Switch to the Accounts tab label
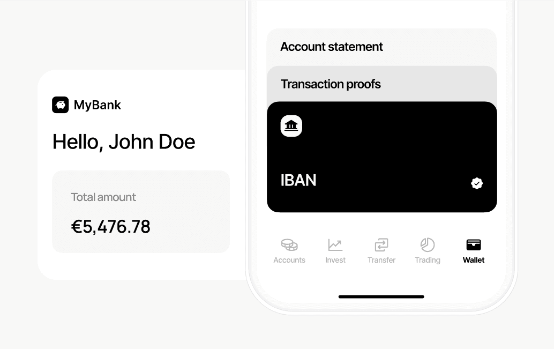Screen dimensions: 554x349 tap(289, 260)
